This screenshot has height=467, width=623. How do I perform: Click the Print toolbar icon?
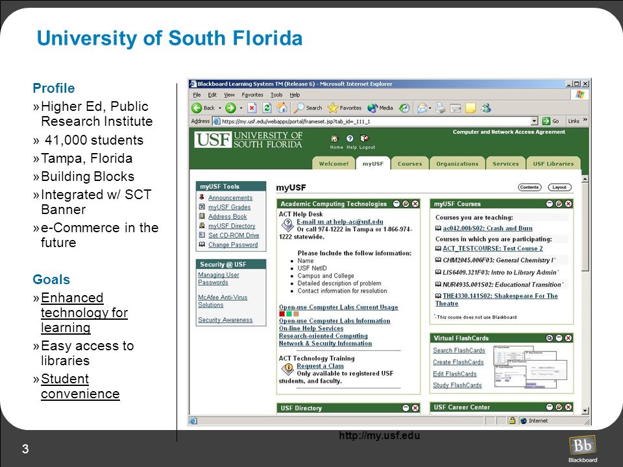pos(440,108)
